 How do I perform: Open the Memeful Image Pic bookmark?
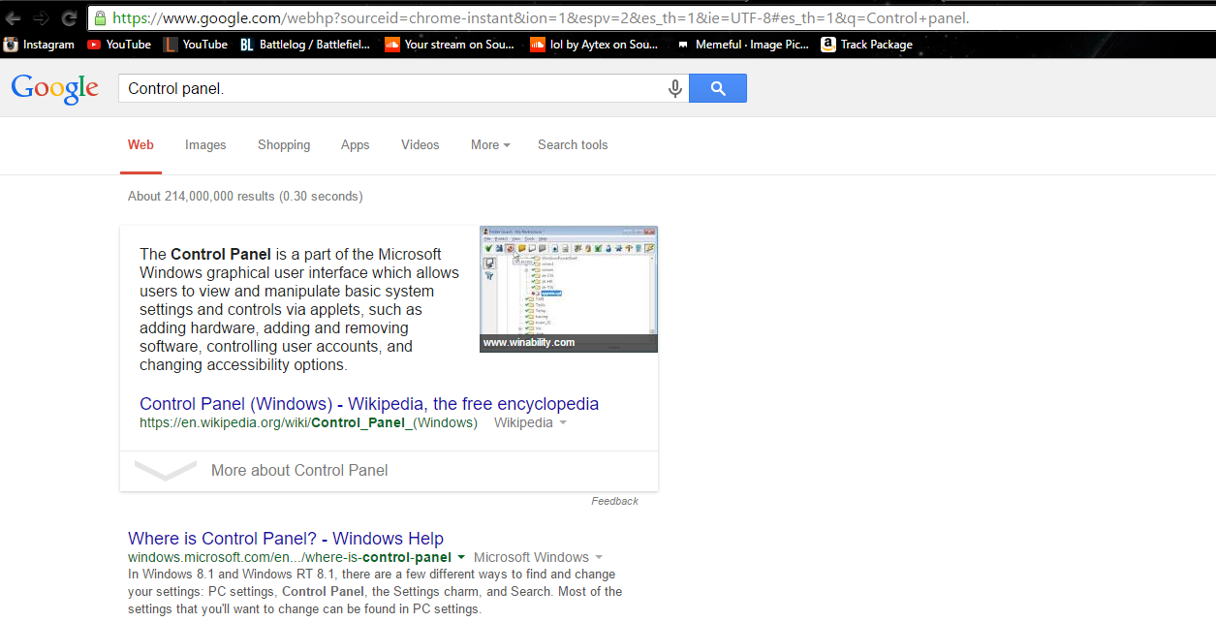pos(742,45)
